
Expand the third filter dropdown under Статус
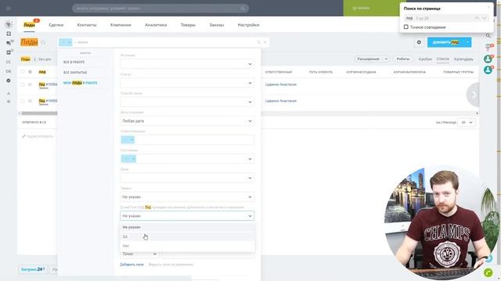click(187, 102)
